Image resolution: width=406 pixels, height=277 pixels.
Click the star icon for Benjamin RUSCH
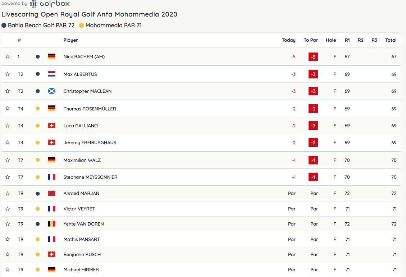pyautogui.click(x=8, y=254)
